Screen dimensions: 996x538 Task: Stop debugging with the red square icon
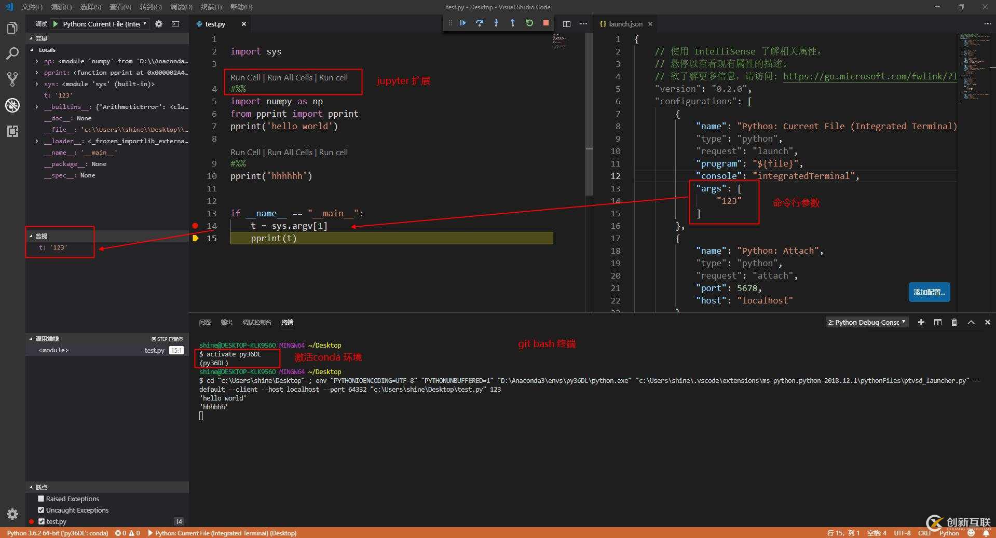[x=545, y=23]
